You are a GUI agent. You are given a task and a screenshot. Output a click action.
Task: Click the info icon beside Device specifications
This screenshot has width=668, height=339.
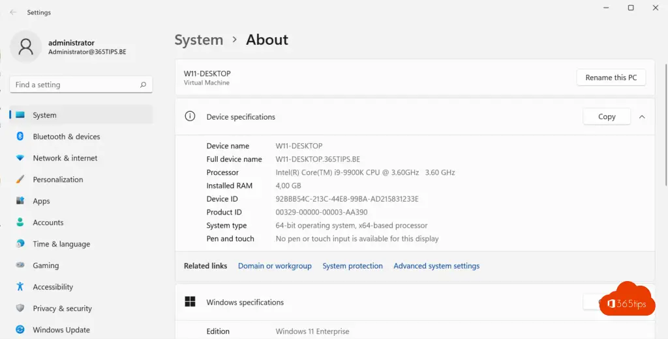point(190,116)
